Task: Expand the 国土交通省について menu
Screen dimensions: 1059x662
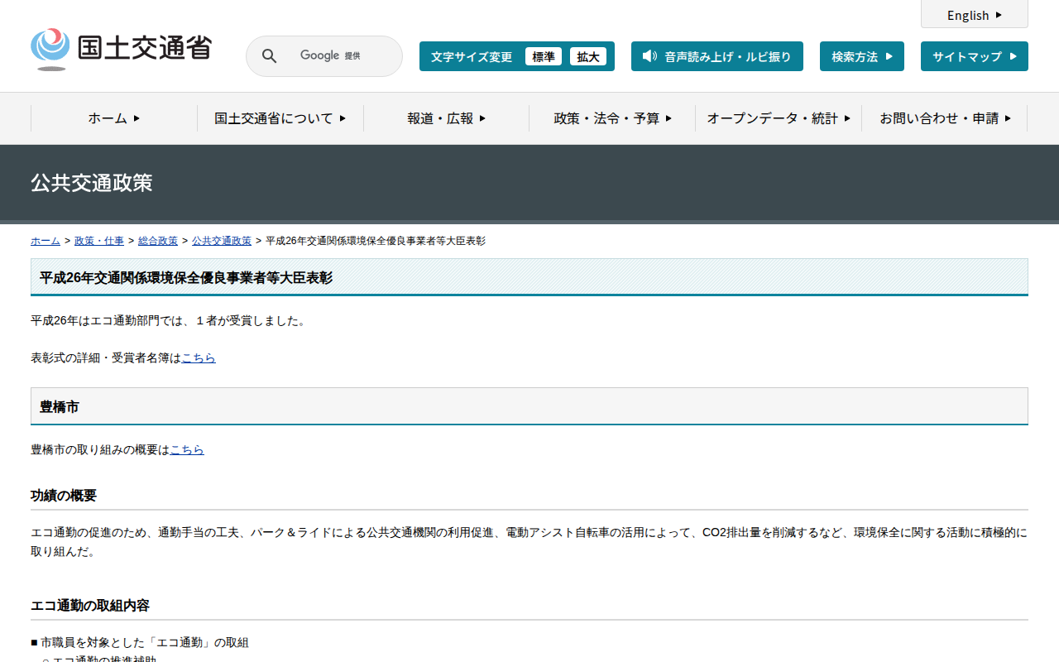Action: (x=280, y=118)
